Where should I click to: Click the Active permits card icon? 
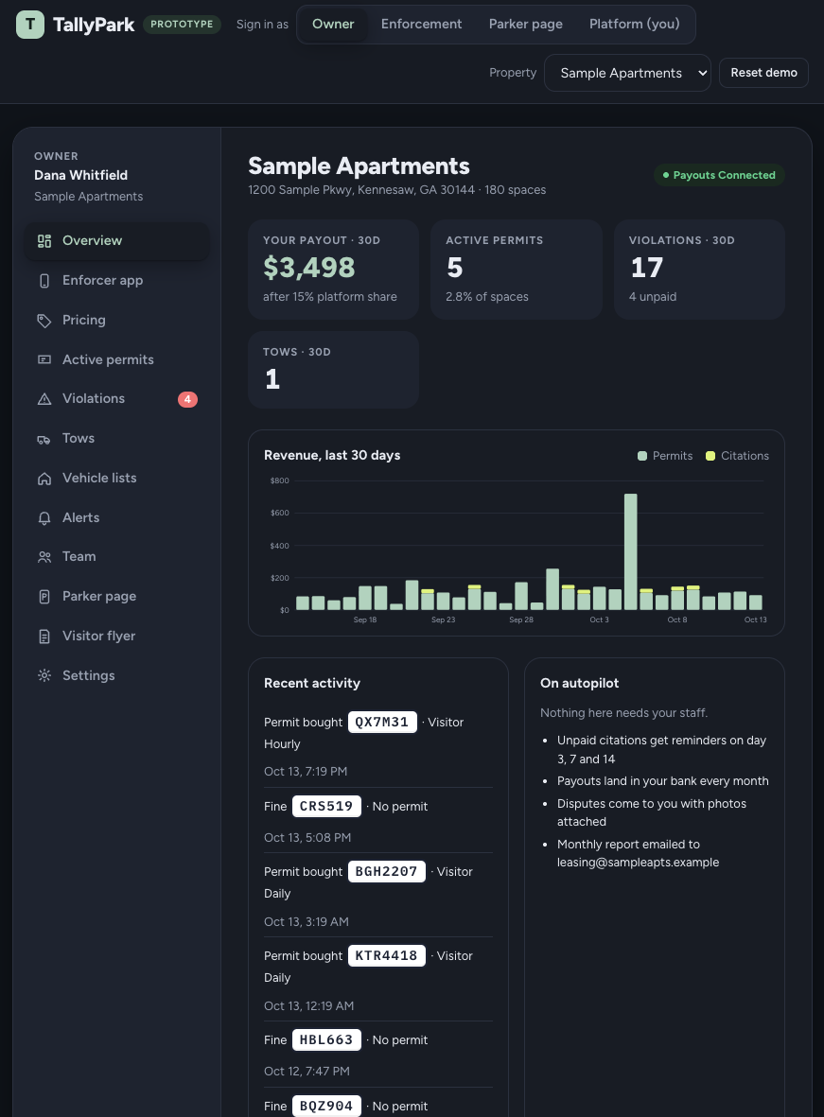pyautogui.click(x=44, y=359)
